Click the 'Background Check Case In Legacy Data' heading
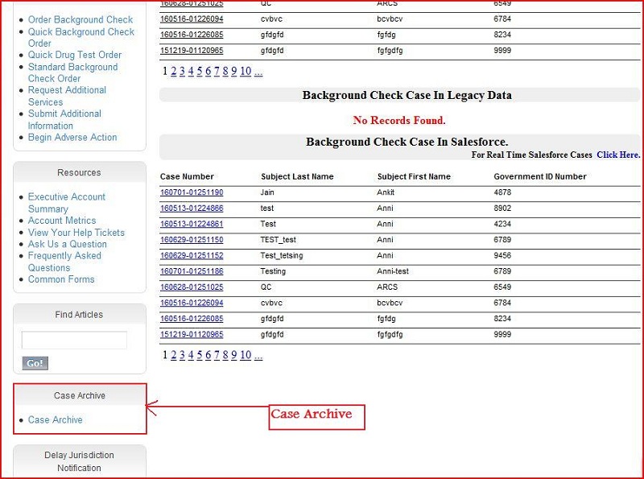The image size is (644, 479). [407, 95]
